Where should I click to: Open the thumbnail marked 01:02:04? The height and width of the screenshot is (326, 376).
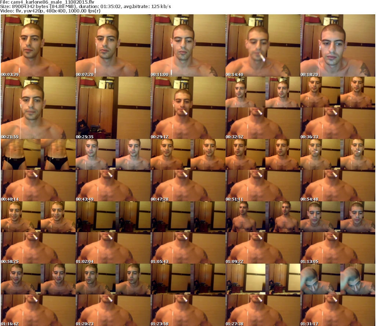(x=113, y=232)
